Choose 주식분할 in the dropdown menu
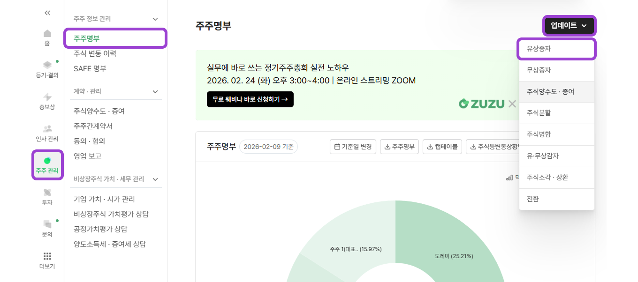638x282 pixels. click(538, 113)
